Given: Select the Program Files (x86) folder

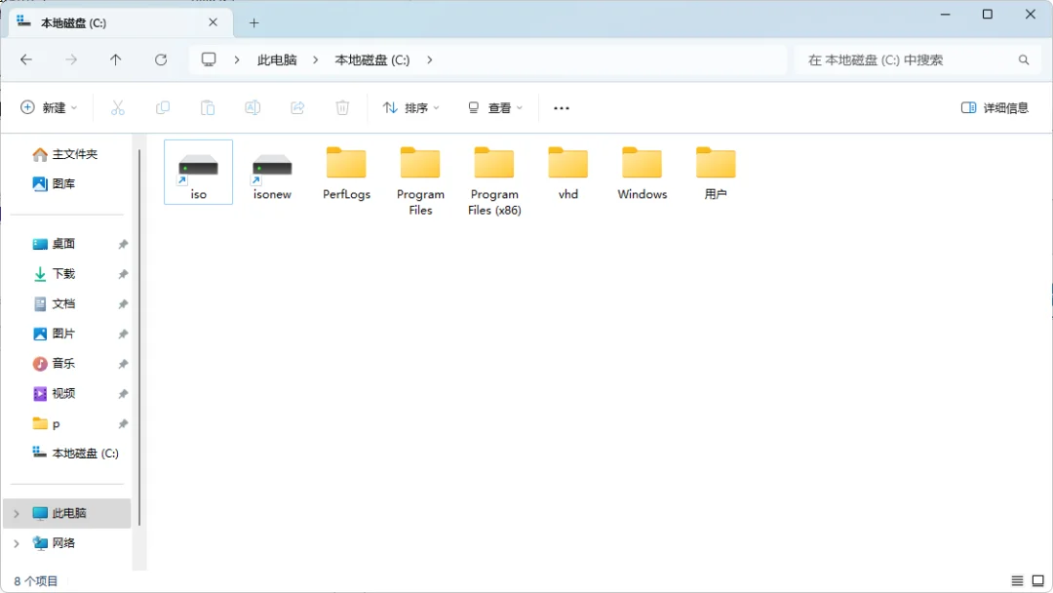Looking at the screenshot, I should click(x=494, y=180).
